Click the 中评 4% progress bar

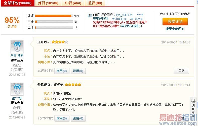pos(54,22)
